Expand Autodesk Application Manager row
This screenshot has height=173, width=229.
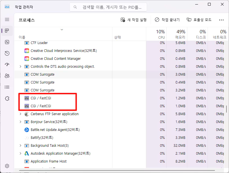point(21,154)
